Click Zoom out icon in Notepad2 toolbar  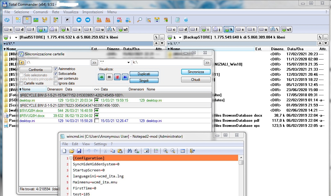click(173, 151)
